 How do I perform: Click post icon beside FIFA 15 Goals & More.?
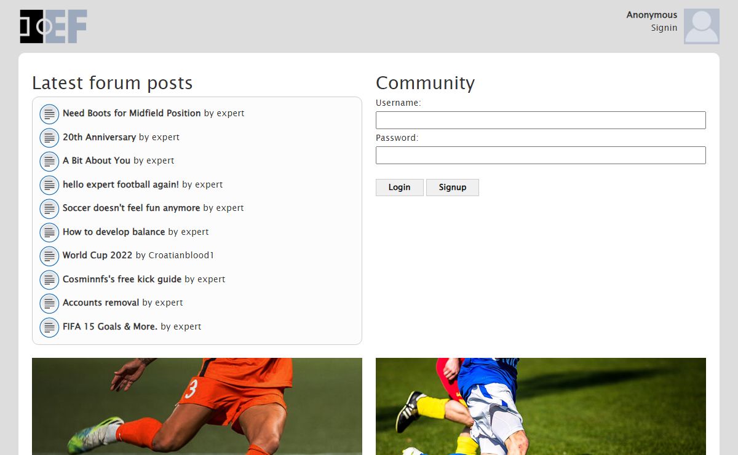click(49, 327)
